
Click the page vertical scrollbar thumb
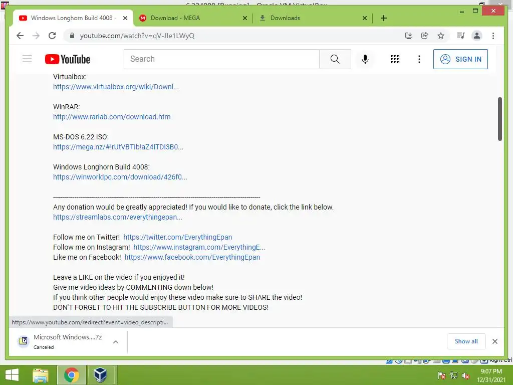click(x=499, y=119)
